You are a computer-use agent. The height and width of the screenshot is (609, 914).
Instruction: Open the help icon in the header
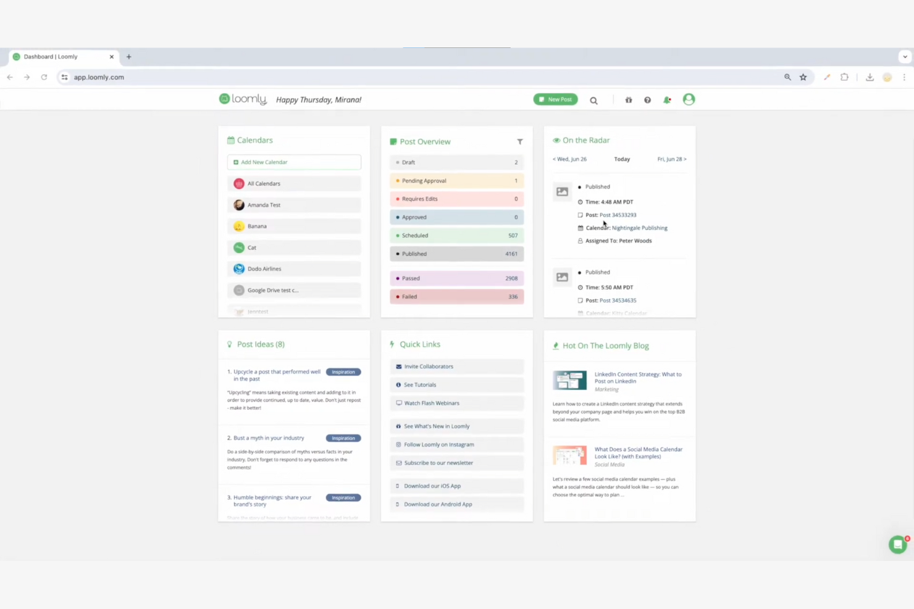647,100
